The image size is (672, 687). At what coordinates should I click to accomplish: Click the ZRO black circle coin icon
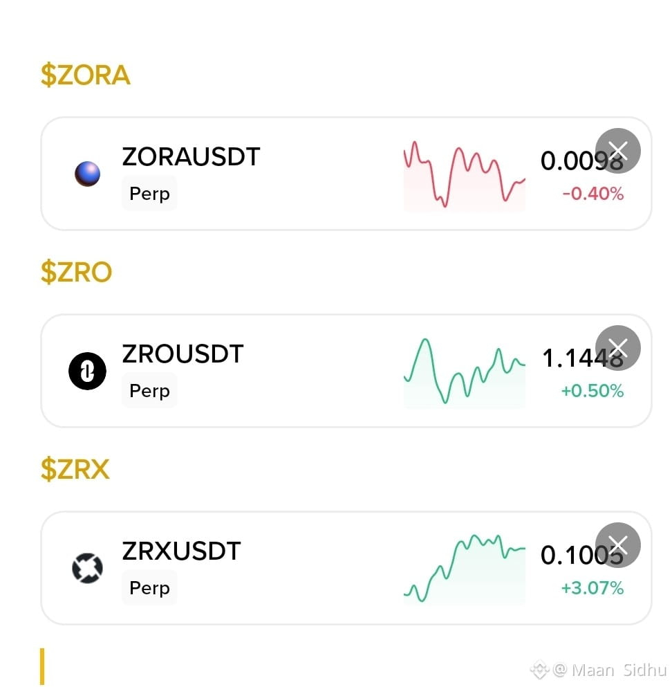coord(87,371)
